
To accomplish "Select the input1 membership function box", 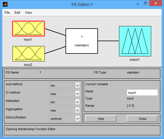I will pyautogui.click(x=28, y=29).
